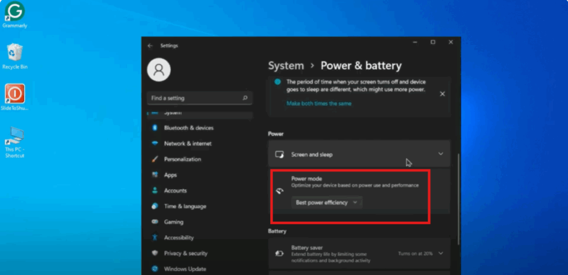Minimize the Settings window
568x275 pixels.
pyautogui.click(x=415, y=42)
